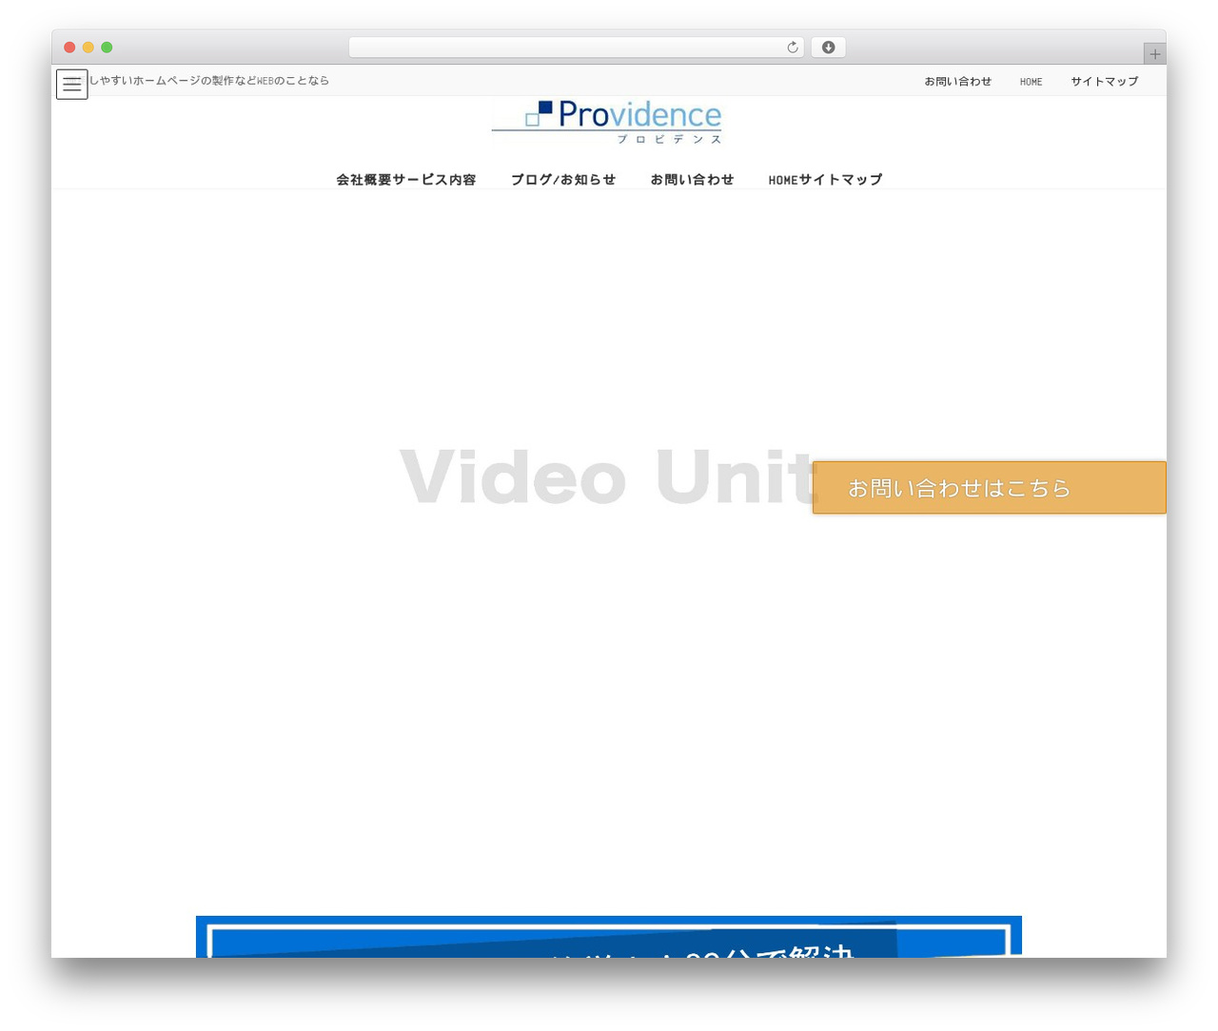Select HOME in main navigation
Image resolution: width=1218 pixels, height=1031 pixels.
point(783,180)
